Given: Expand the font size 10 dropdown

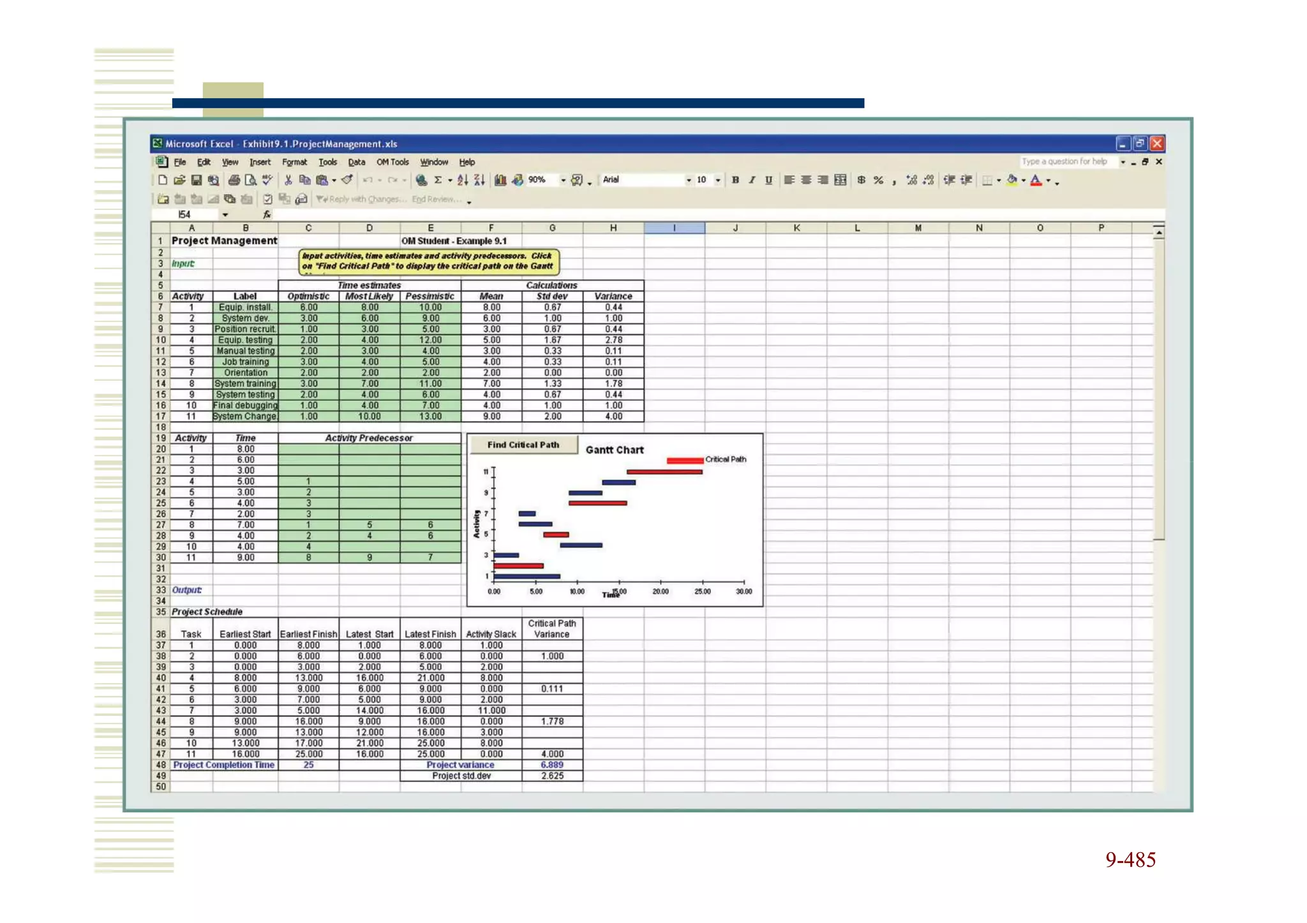Looking at the screenshot, I should point(718,181).
